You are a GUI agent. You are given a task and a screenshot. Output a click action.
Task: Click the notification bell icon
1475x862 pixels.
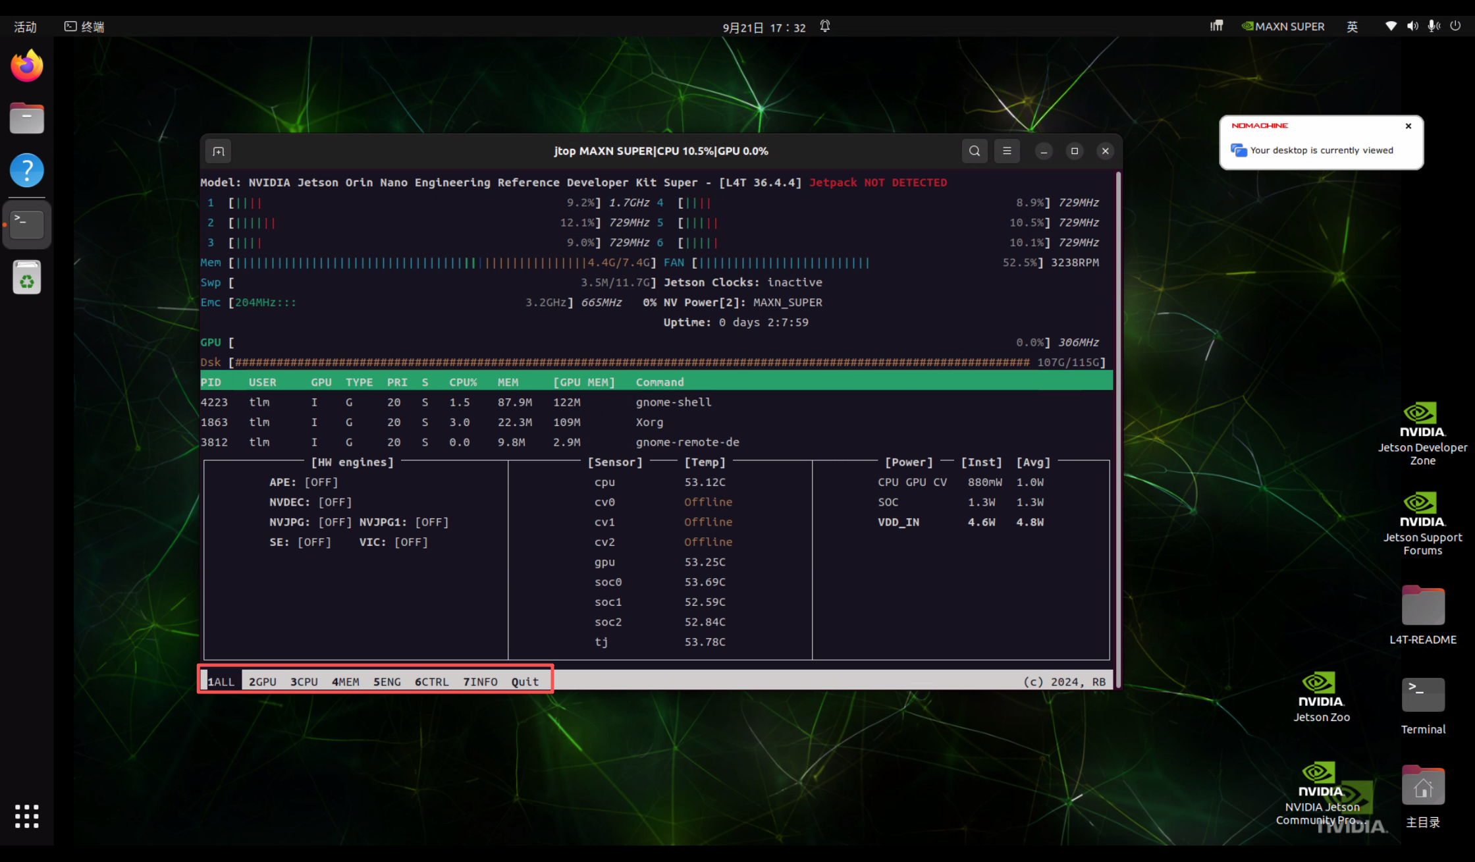tap(824, 26)
